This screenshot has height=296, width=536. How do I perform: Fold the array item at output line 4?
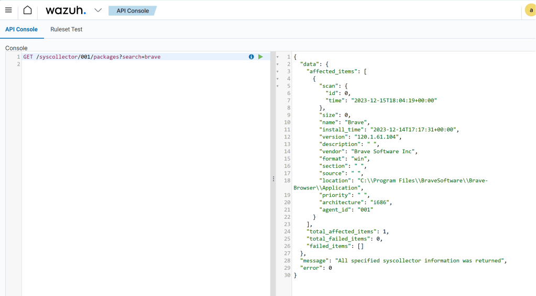click(278, 79)
